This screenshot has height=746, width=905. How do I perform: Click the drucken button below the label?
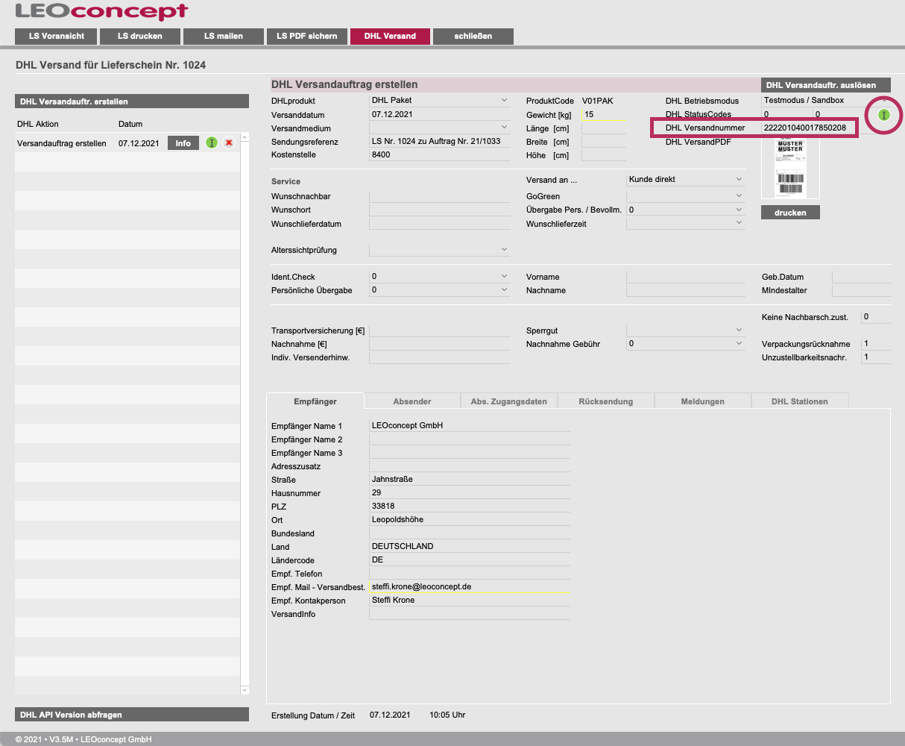coord(790,213)
